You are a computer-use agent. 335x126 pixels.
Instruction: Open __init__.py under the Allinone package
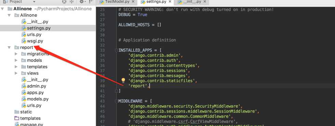click(37, 22)
